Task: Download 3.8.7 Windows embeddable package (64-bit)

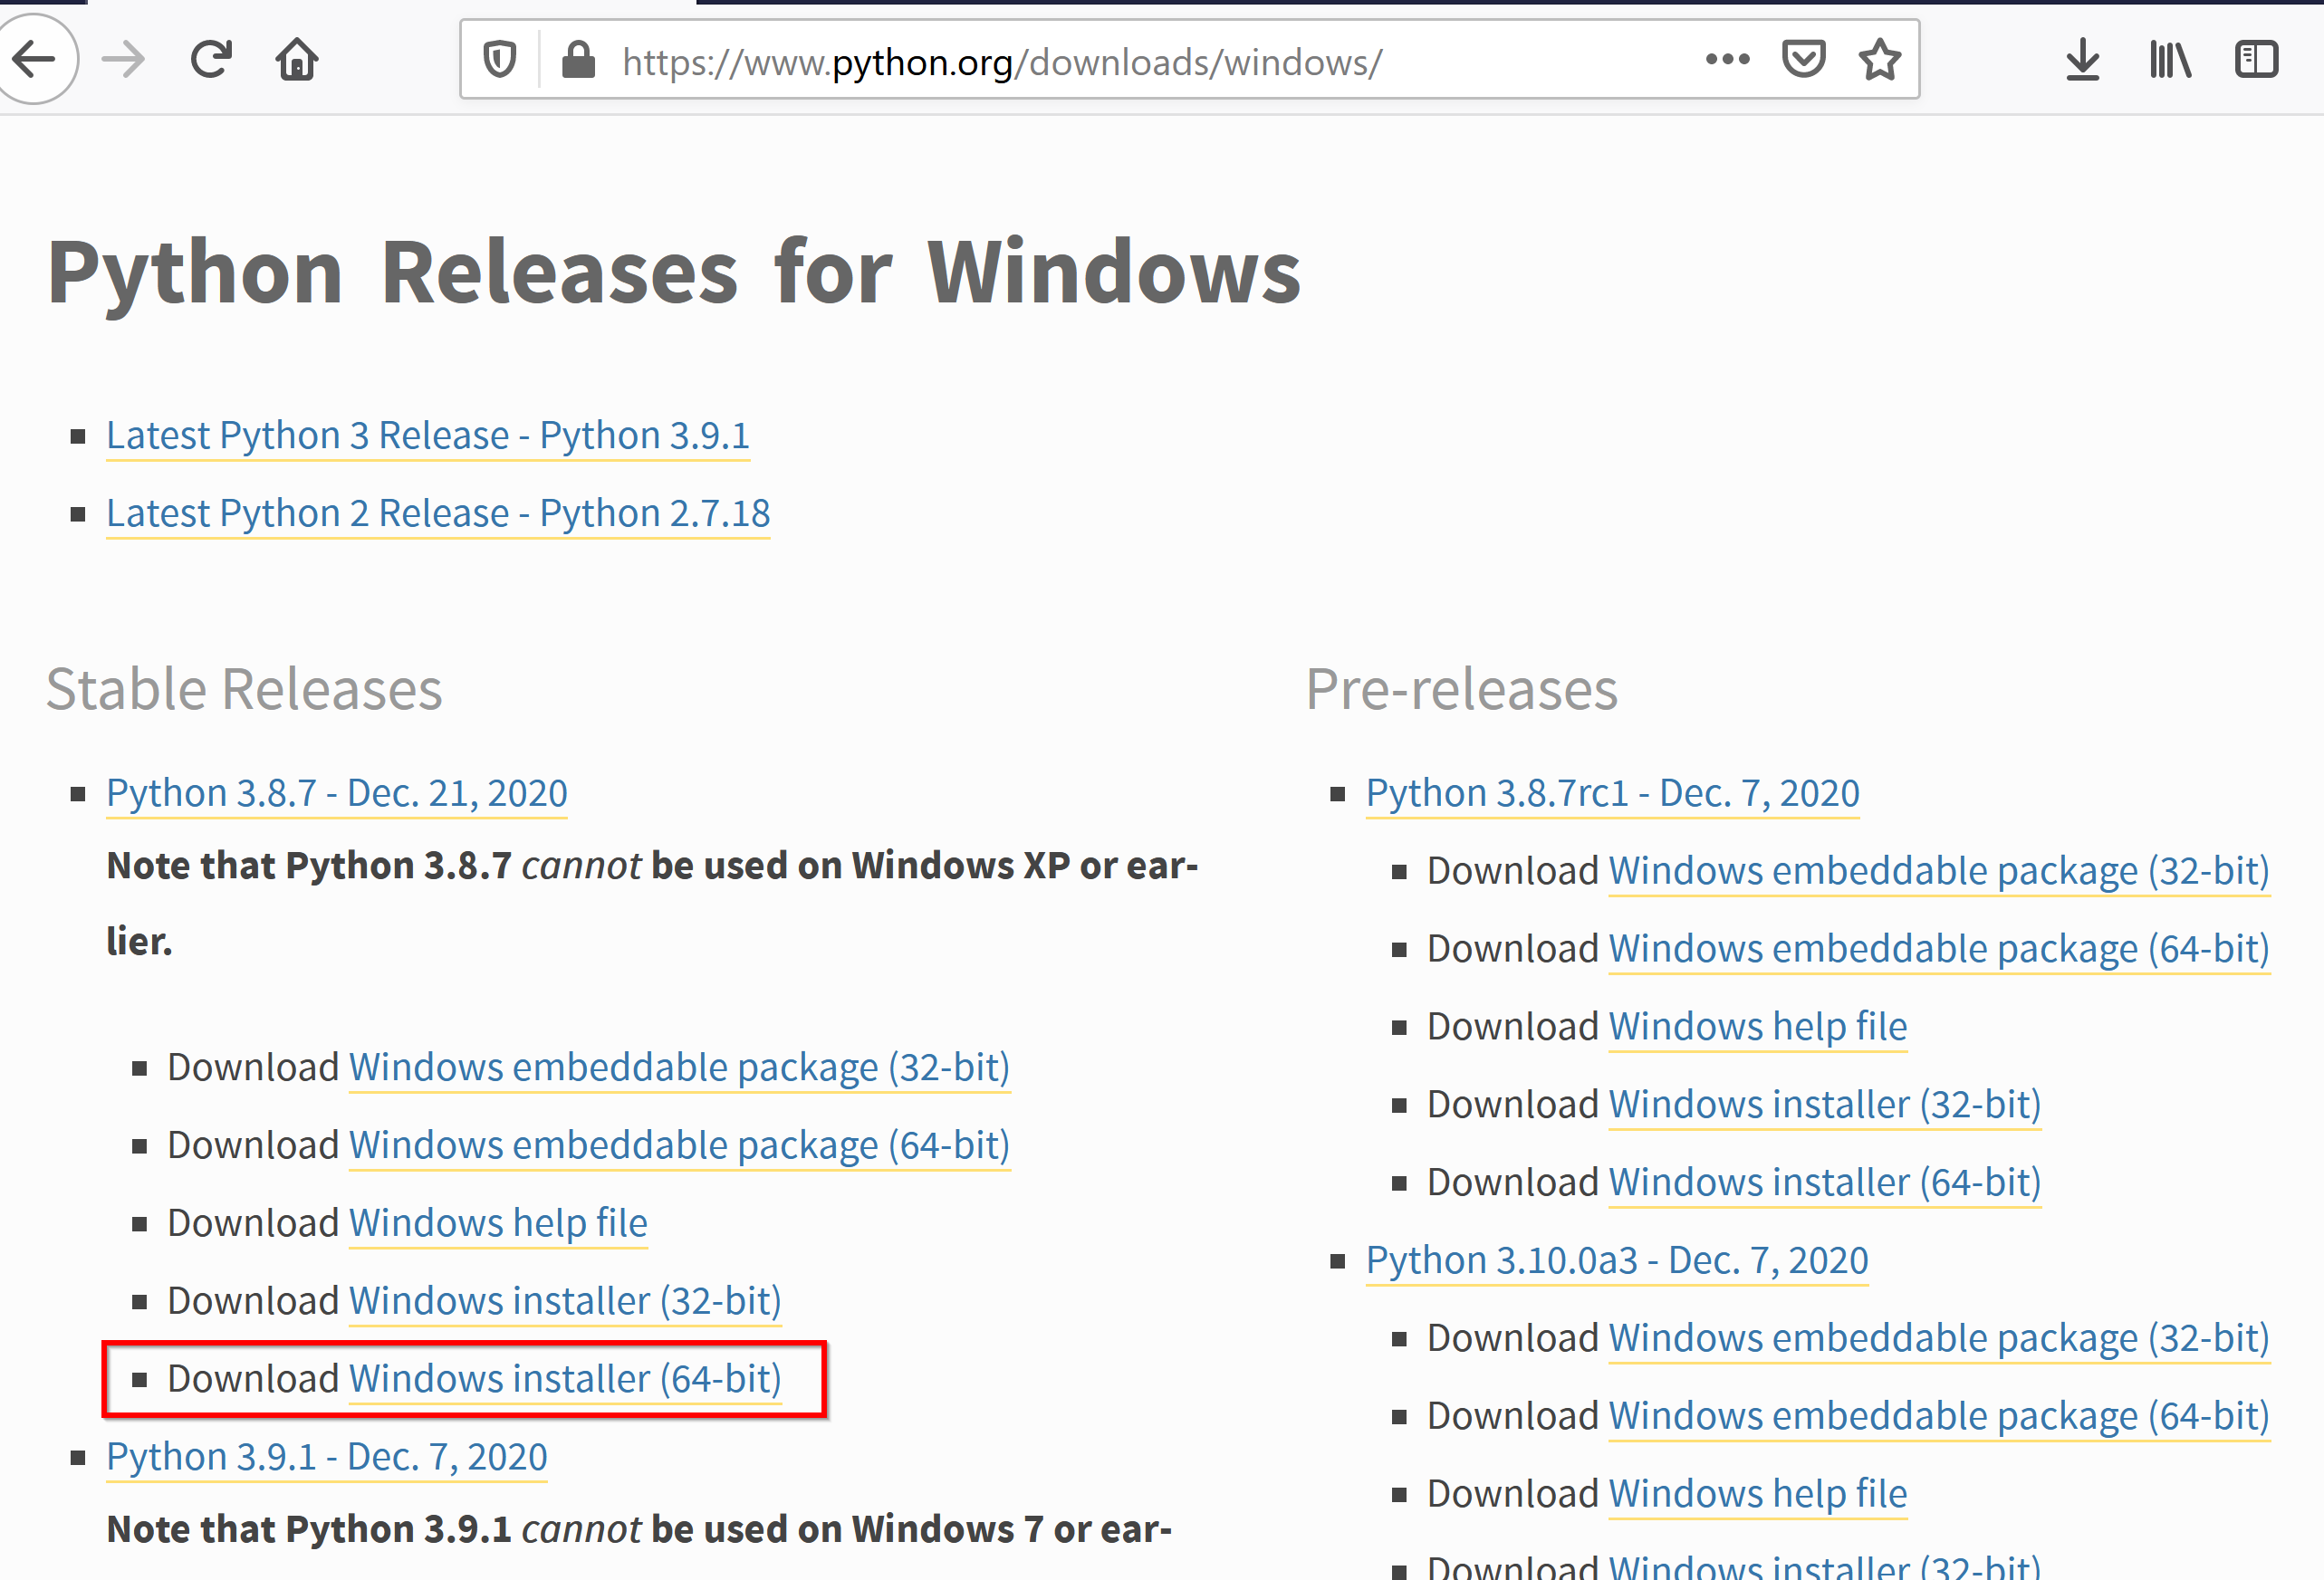Action: click(679, 1146)
